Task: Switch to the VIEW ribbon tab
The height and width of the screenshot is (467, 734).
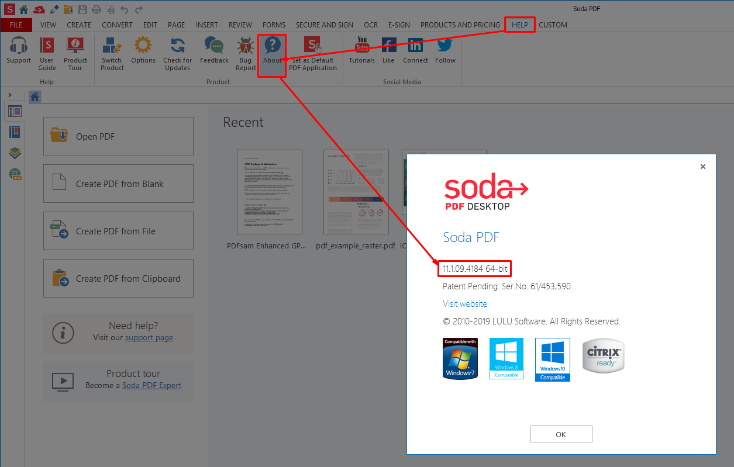Action: coord(48,25)
